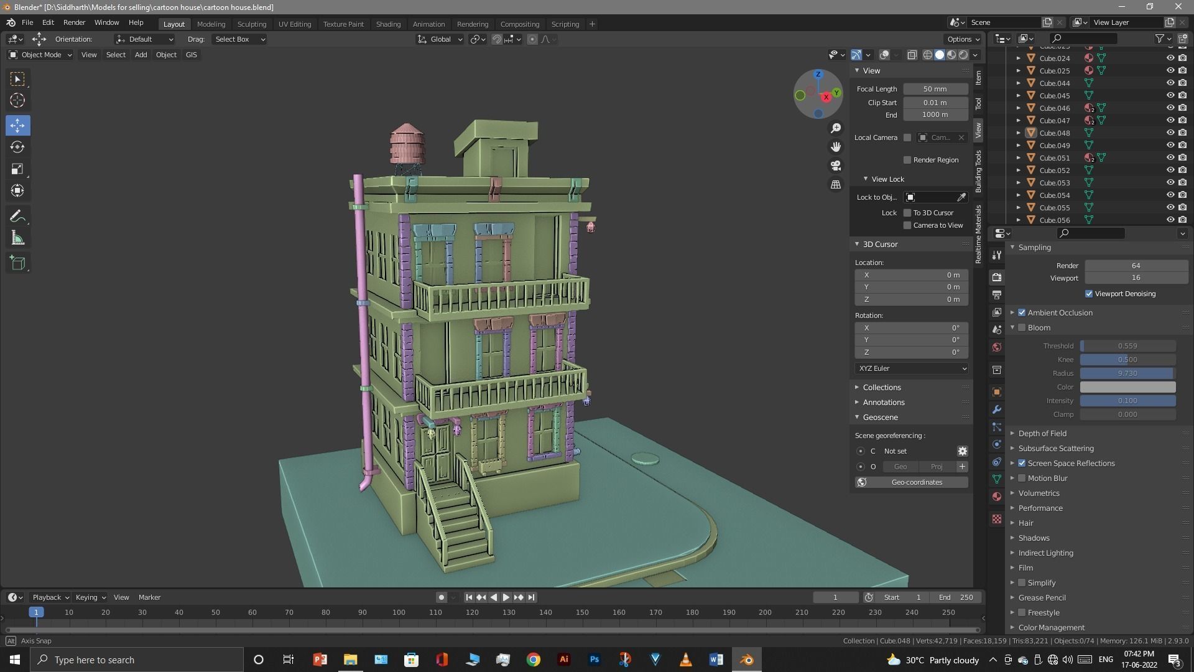
Task: Click the Geo-coordinates button
Action: coord(911,482)
